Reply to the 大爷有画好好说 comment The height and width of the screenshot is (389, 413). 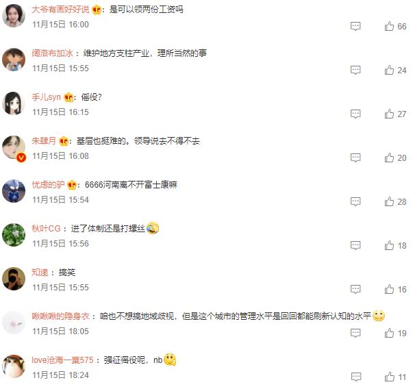[355, 26]
